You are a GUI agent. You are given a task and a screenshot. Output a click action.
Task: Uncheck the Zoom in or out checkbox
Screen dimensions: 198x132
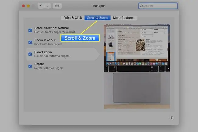30,42
